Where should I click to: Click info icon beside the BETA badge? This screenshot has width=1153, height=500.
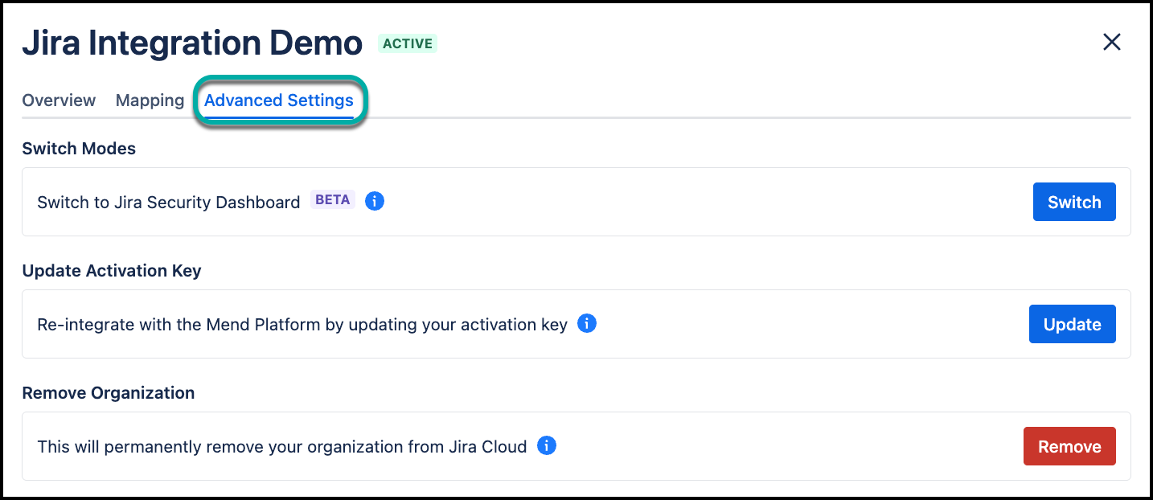click(x=374, y=201)
